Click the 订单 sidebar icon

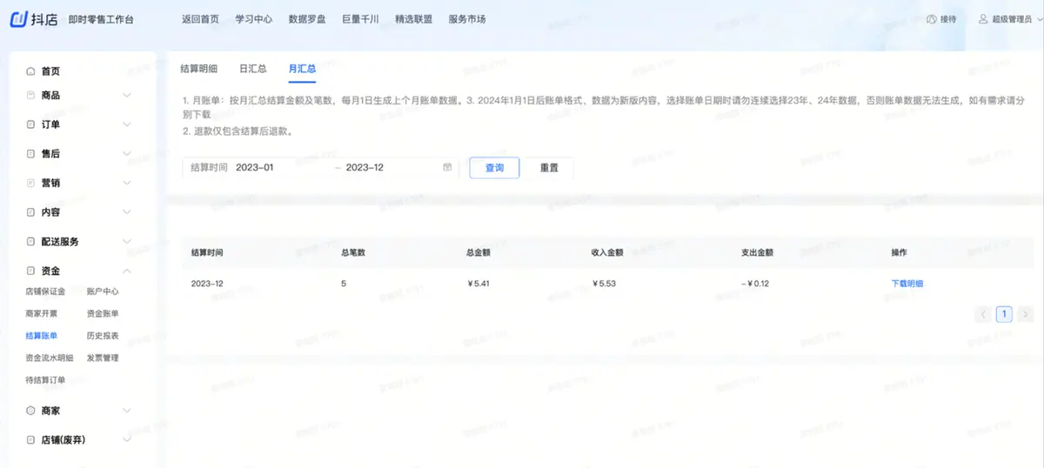[x=31, y=124]
